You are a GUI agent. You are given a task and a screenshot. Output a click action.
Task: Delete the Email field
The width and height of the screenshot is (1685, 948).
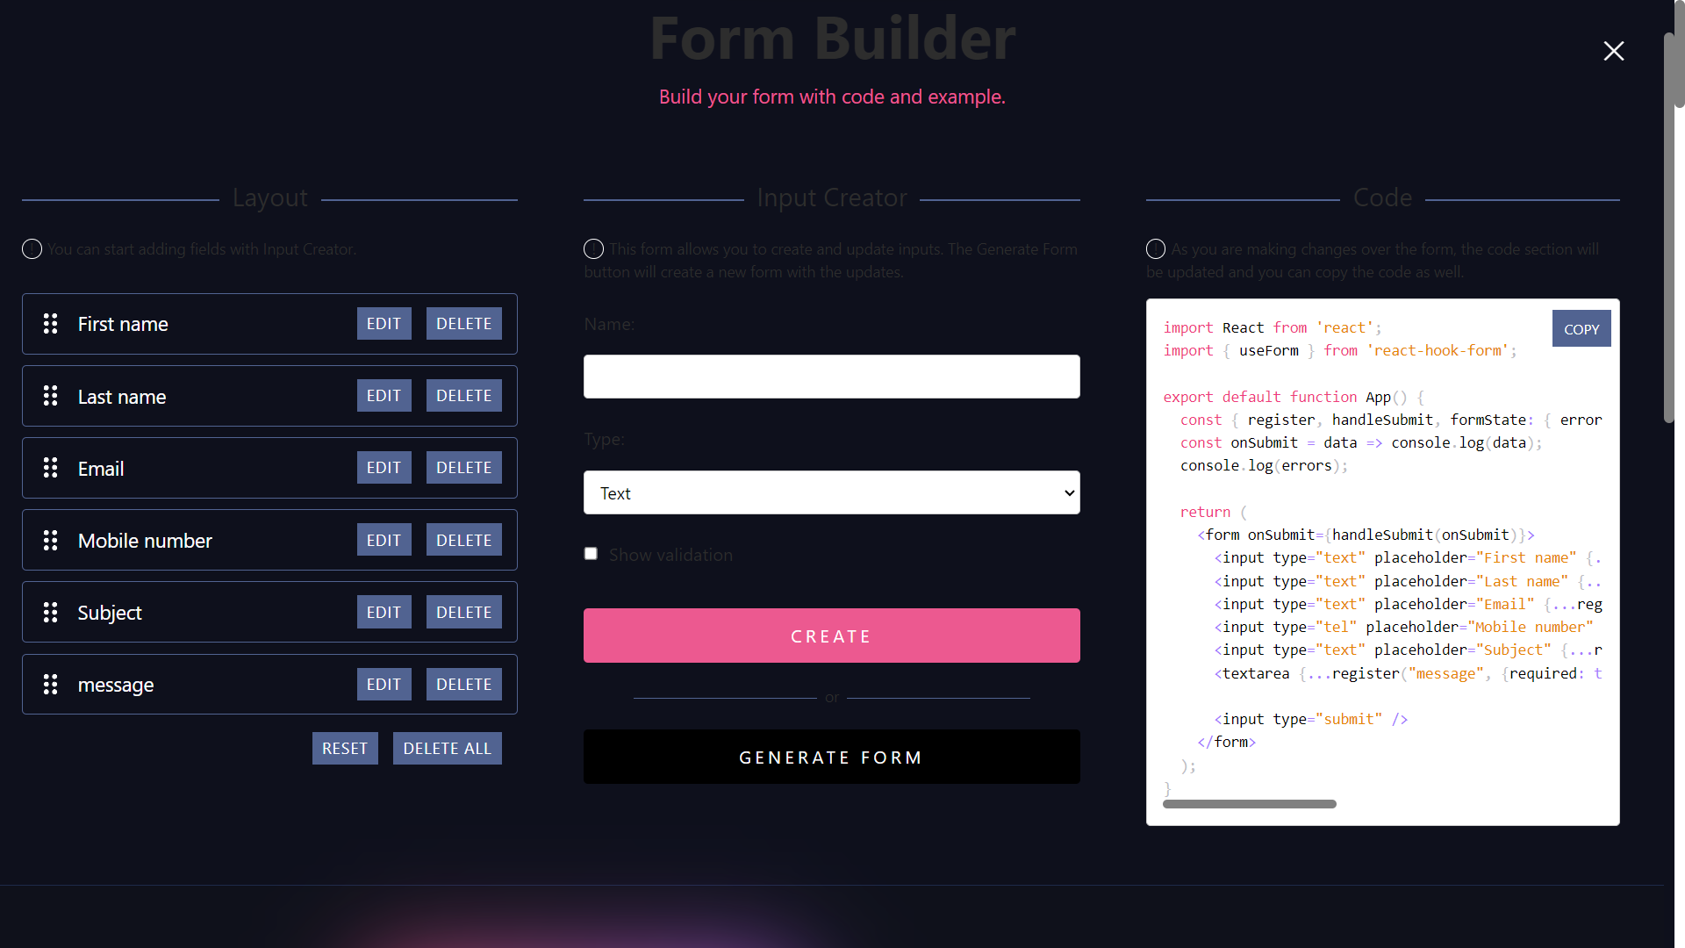pyautogui.click(x=463, y=467)
